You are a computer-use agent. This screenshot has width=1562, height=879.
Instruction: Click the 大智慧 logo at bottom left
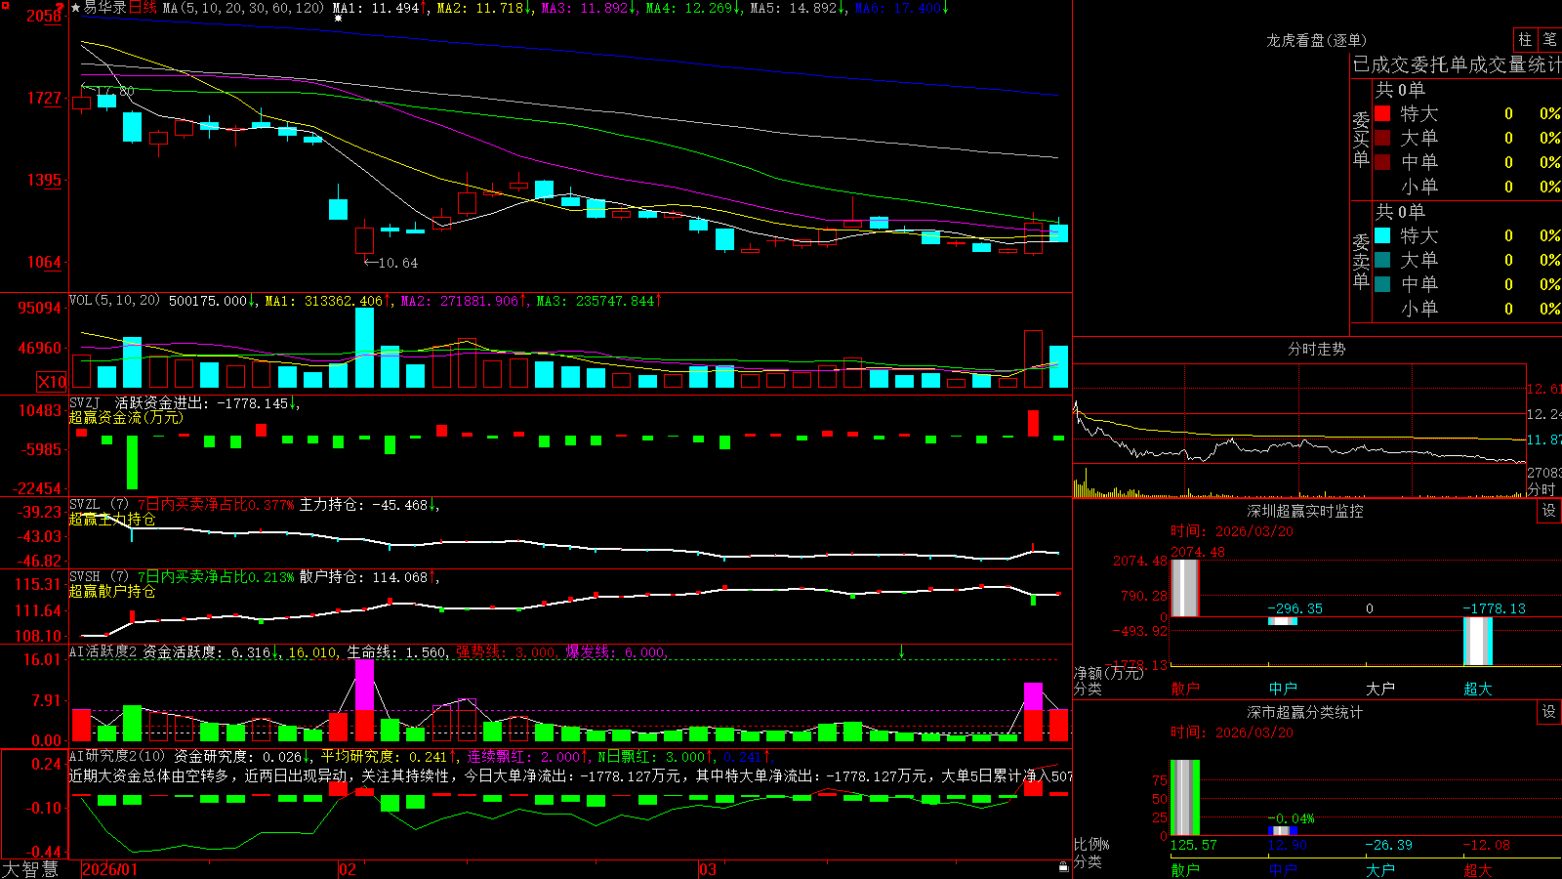pos(30,869)
